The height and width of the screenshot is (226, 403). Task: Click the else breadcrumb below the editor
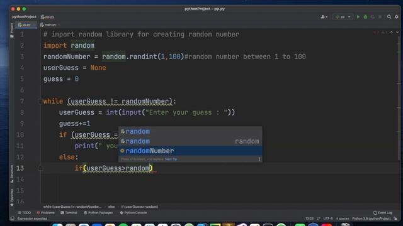(111, 207)
